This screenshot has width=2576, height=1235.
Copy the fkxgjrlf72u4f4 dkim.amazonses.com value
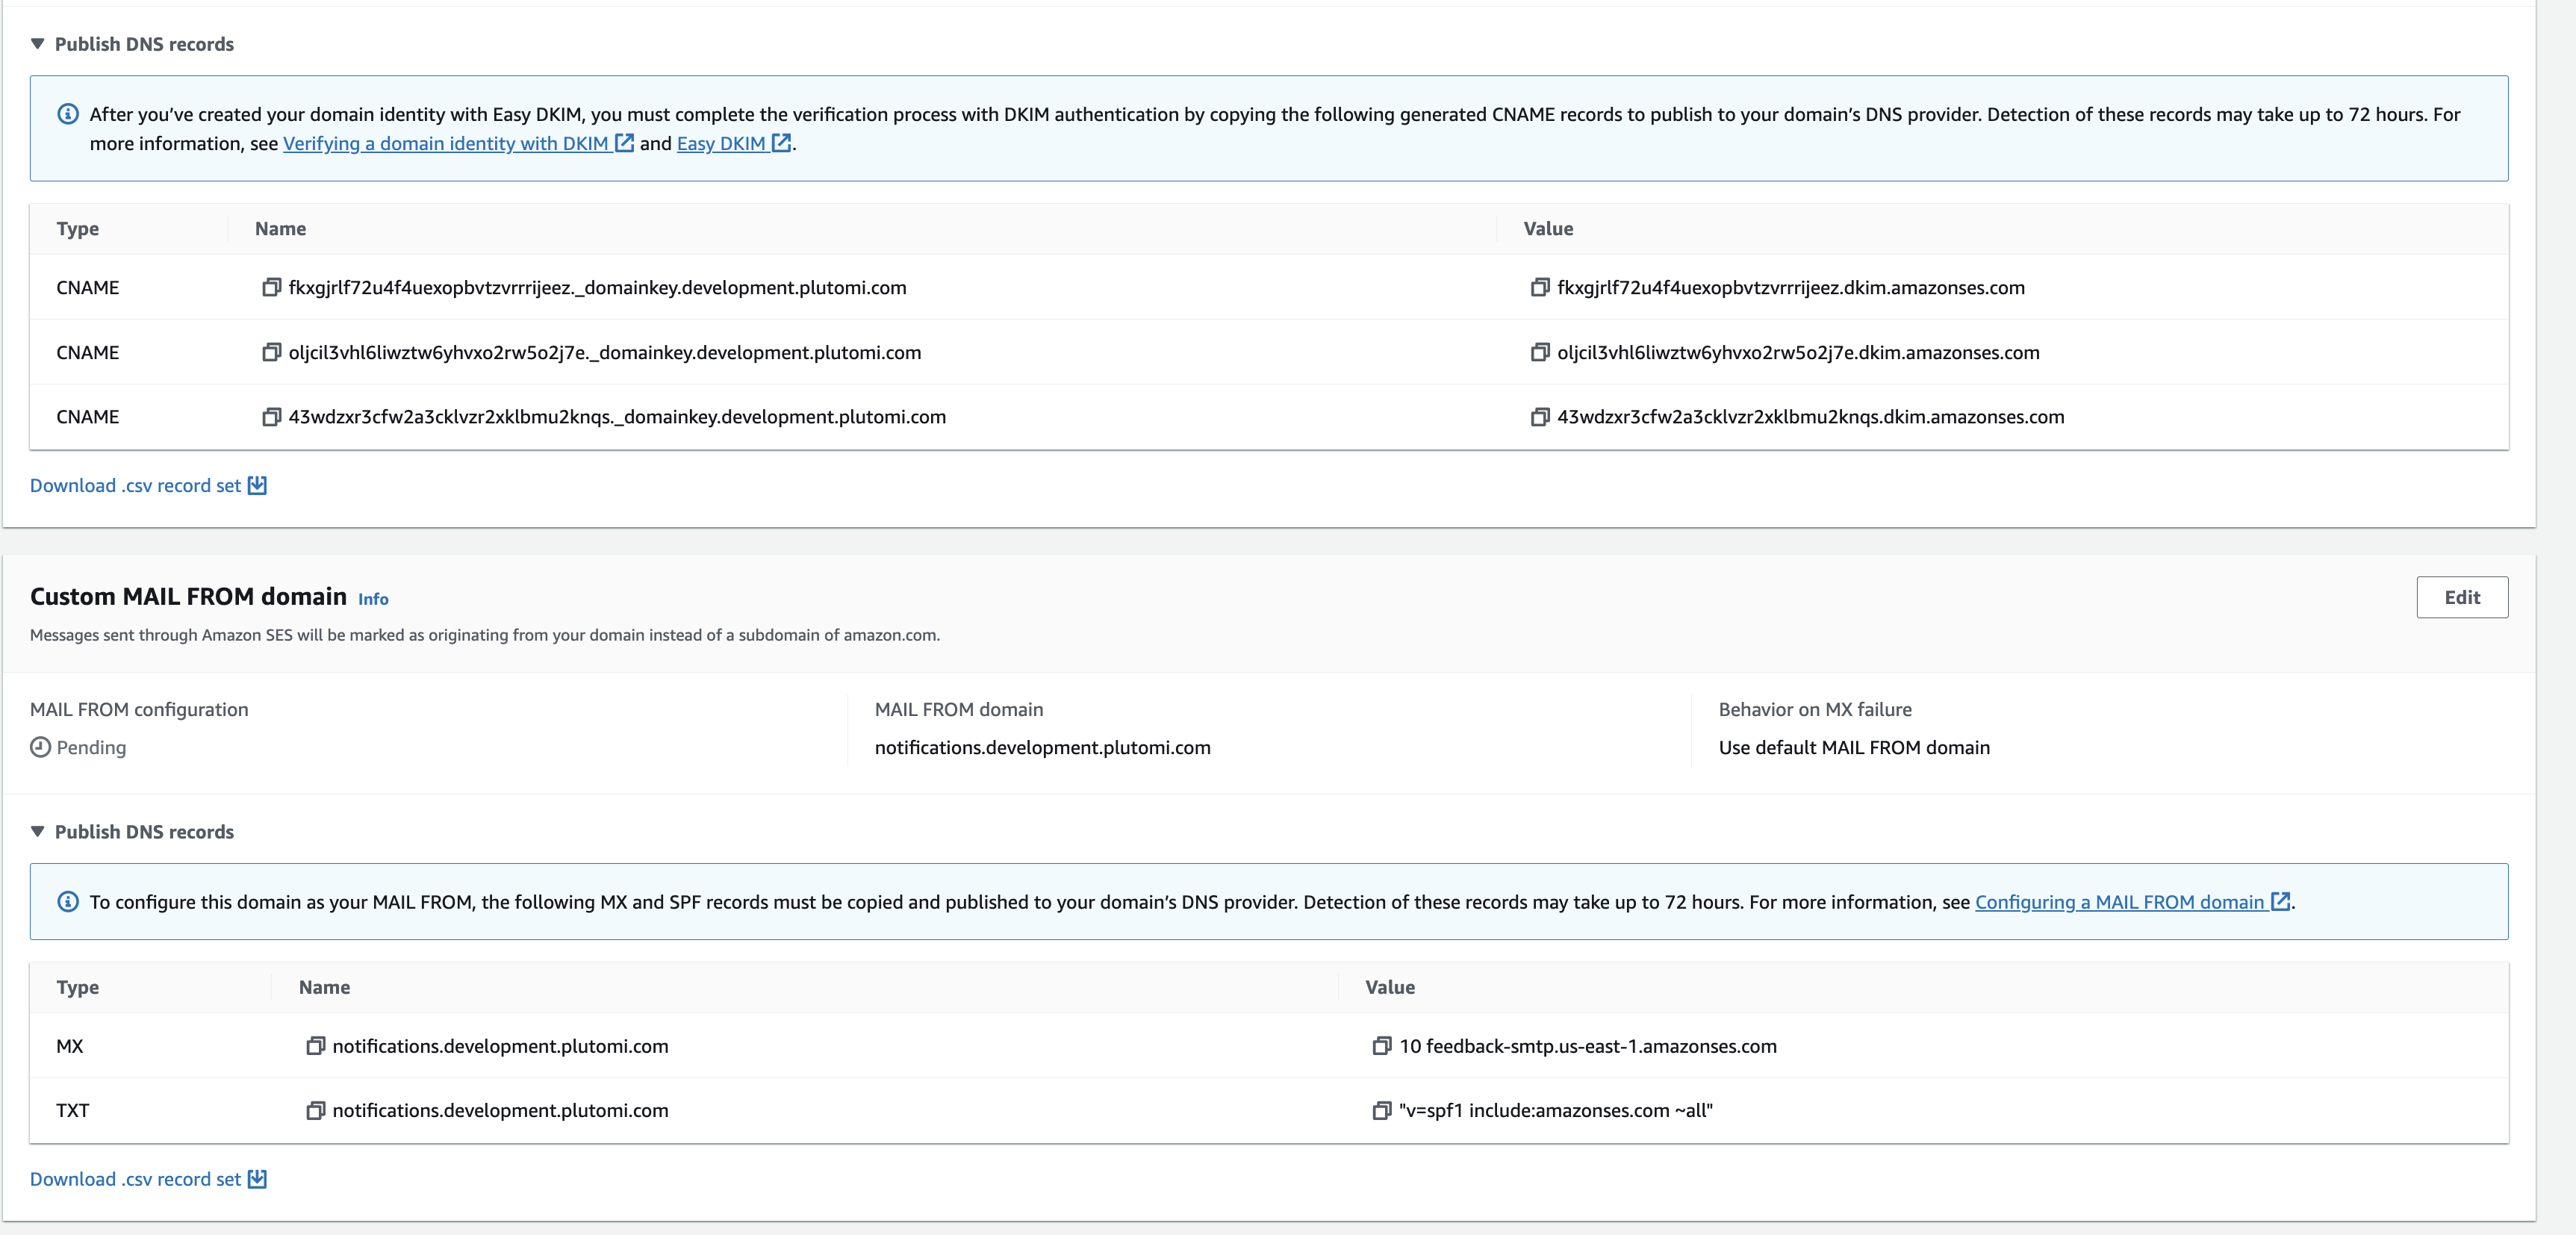(1539, 288)
